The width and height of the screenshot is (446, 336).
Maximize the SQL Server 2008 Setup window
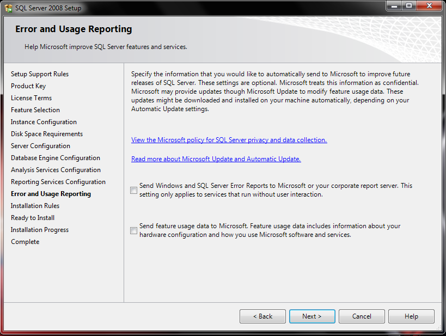(409, 5)
